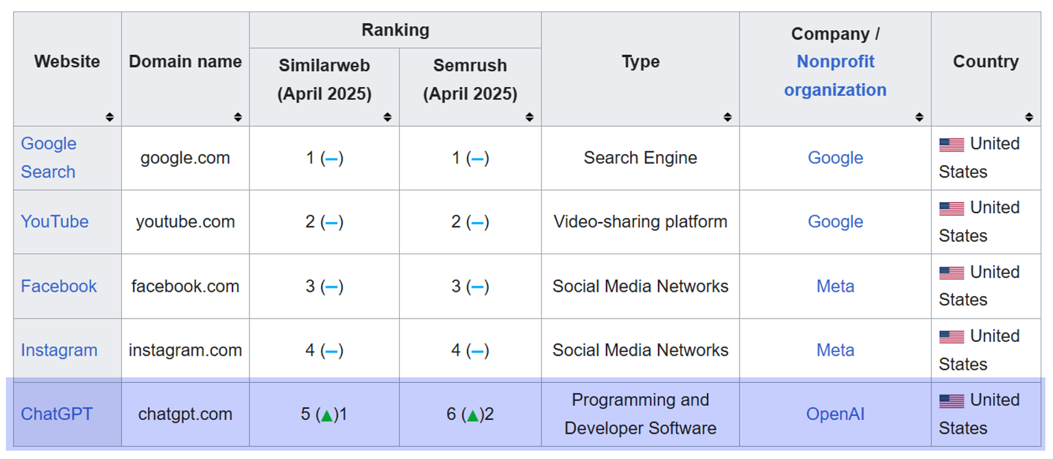Open the OpenAI company link
This screenshot has height=459, width=1053.
(x=835, y=414)
